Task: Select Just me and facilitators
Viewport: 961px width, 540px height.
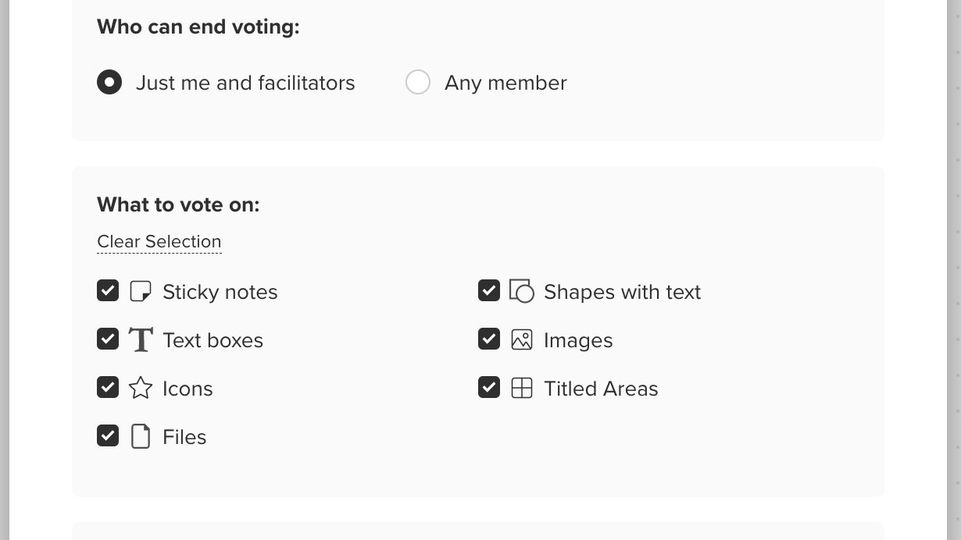Action: (109, 82)
